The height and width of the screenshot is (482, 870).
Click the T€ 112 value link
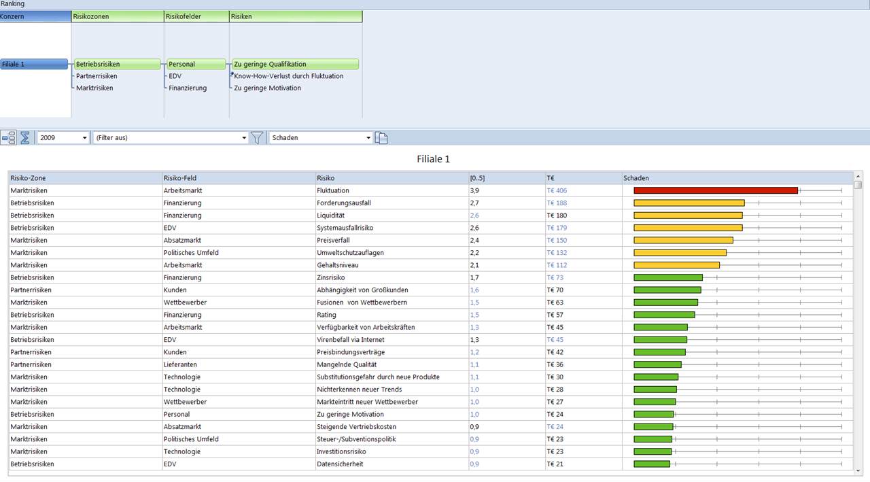tap(557, 265)
